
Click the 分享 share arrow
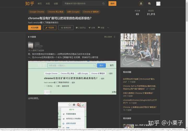pos(92,28)
